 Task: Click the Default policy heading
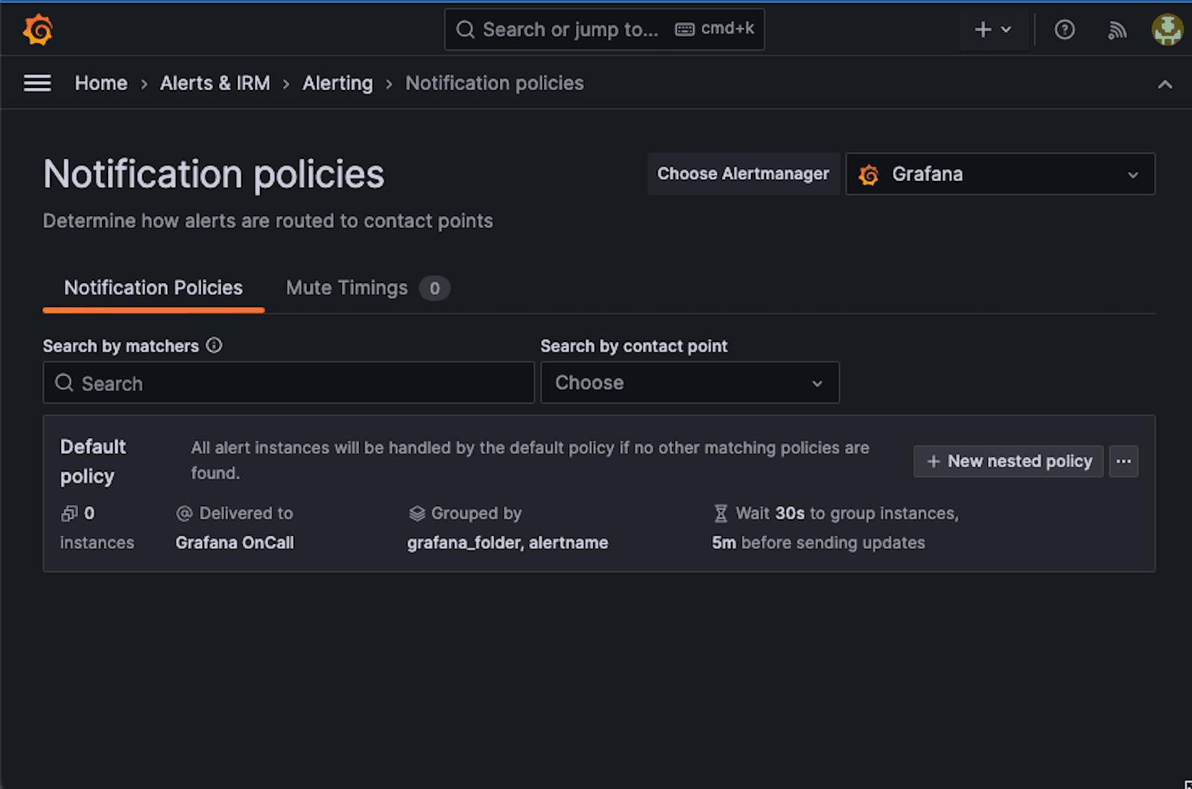click(x=93, y=461)
